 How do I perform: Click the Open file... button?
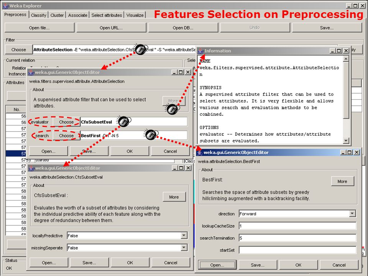(x=39, y=28)
